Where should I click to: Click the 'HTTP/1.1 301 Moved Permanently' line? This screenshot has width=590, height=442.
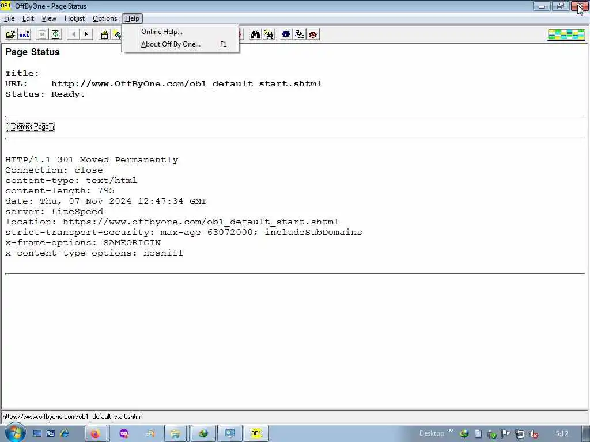[x=92, y=160]
